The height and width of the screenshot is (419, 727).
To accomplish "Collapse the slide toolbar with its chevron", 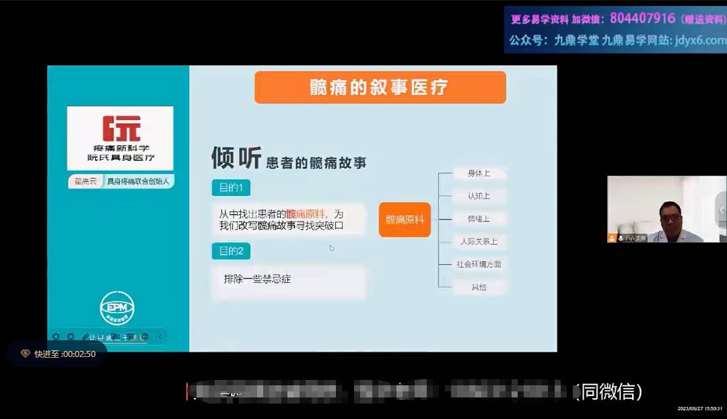I will pyautogui.click(x=160, y=337).
